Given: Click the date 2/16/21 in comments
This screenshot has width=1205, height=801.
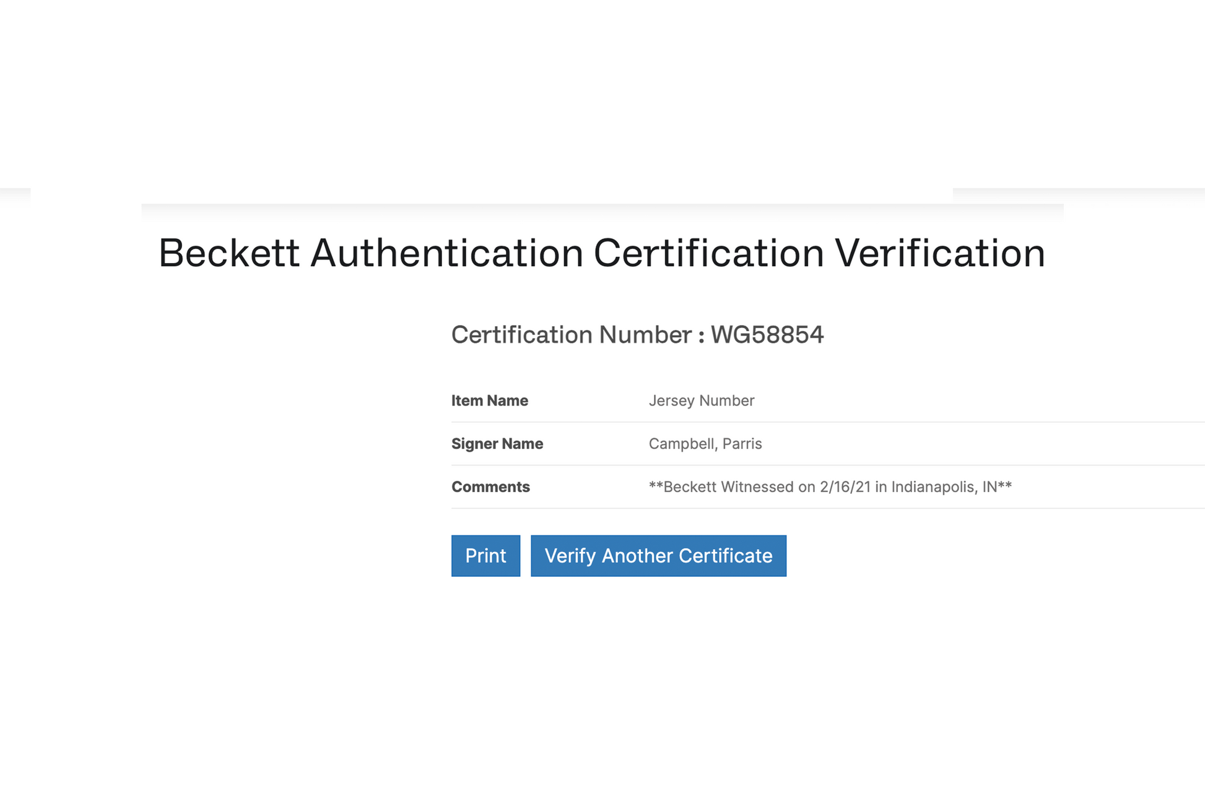Looking at the screenshot, I should tap(845, 487).
